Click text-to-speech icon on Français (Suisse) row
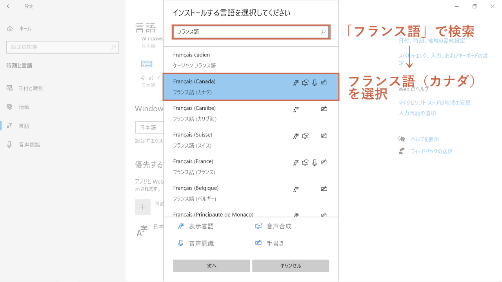 pyautogui.click(x=305, y=136)
